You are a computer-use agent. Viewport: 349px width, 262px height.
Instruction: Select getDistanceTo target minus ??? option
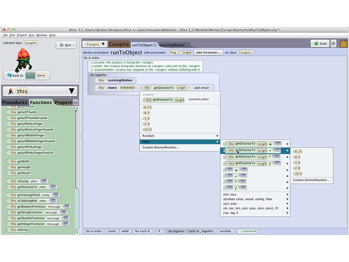point(255,151)
